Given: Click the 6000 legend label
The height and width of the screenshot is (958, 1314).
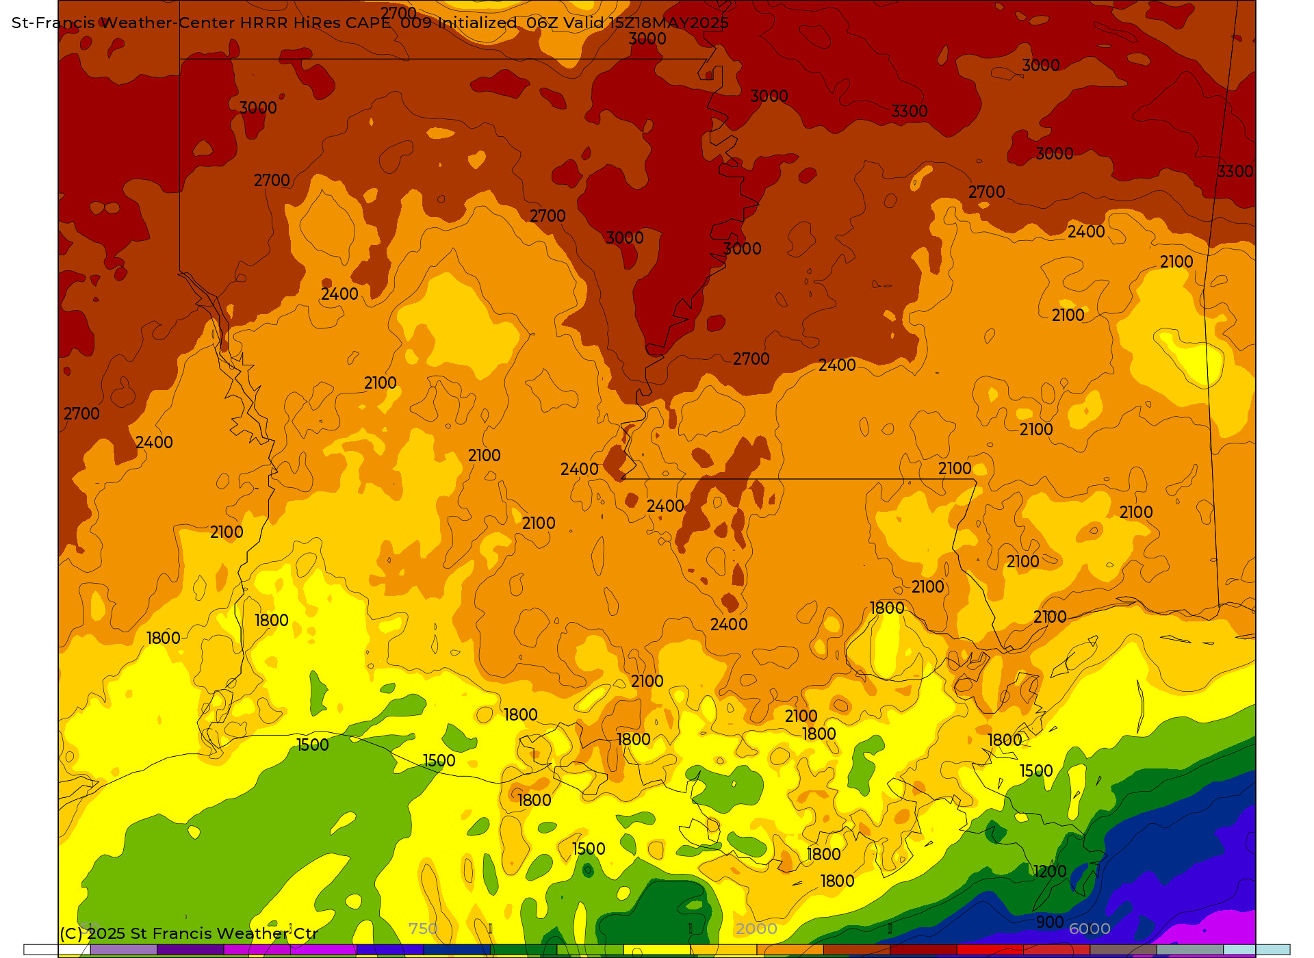Looking at the screenshot, I should (x=1090, y=929).
